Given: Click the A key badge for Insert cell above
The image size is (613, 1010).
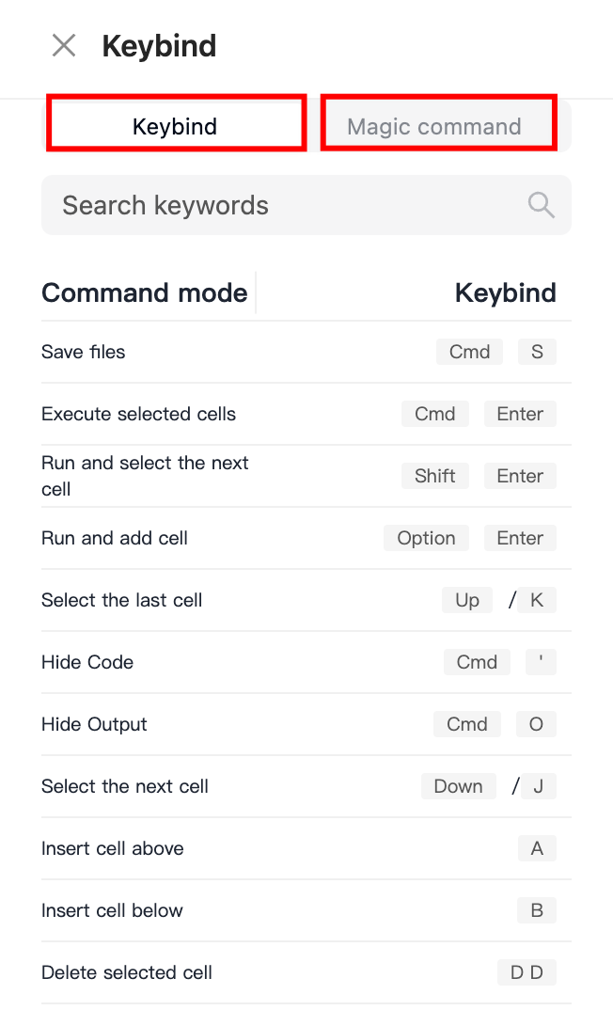Looking at the screenshot, I should tap(537, 848).
